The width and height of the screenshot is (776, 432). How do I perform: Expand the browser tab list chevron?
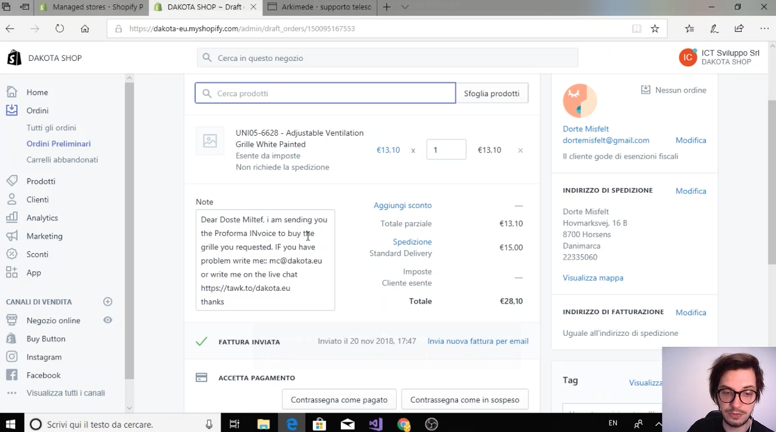[405, 7]
